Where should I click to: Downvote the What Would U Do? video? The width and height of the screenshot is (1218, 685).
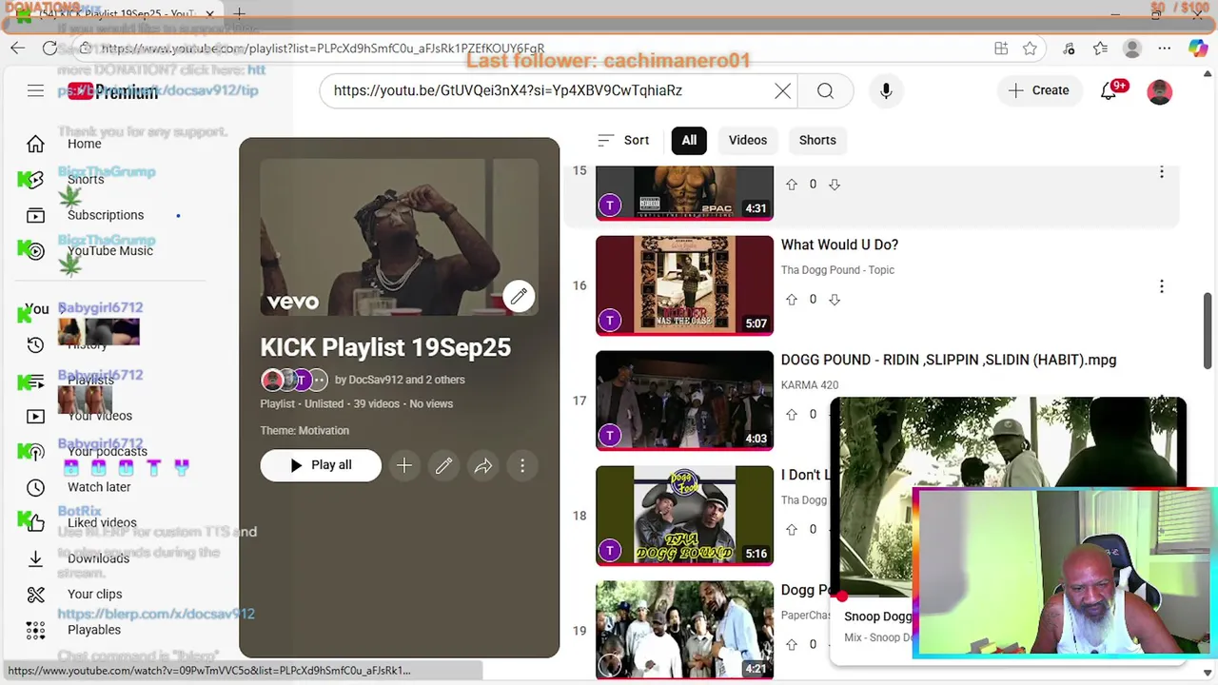click(x=835, y=299)
